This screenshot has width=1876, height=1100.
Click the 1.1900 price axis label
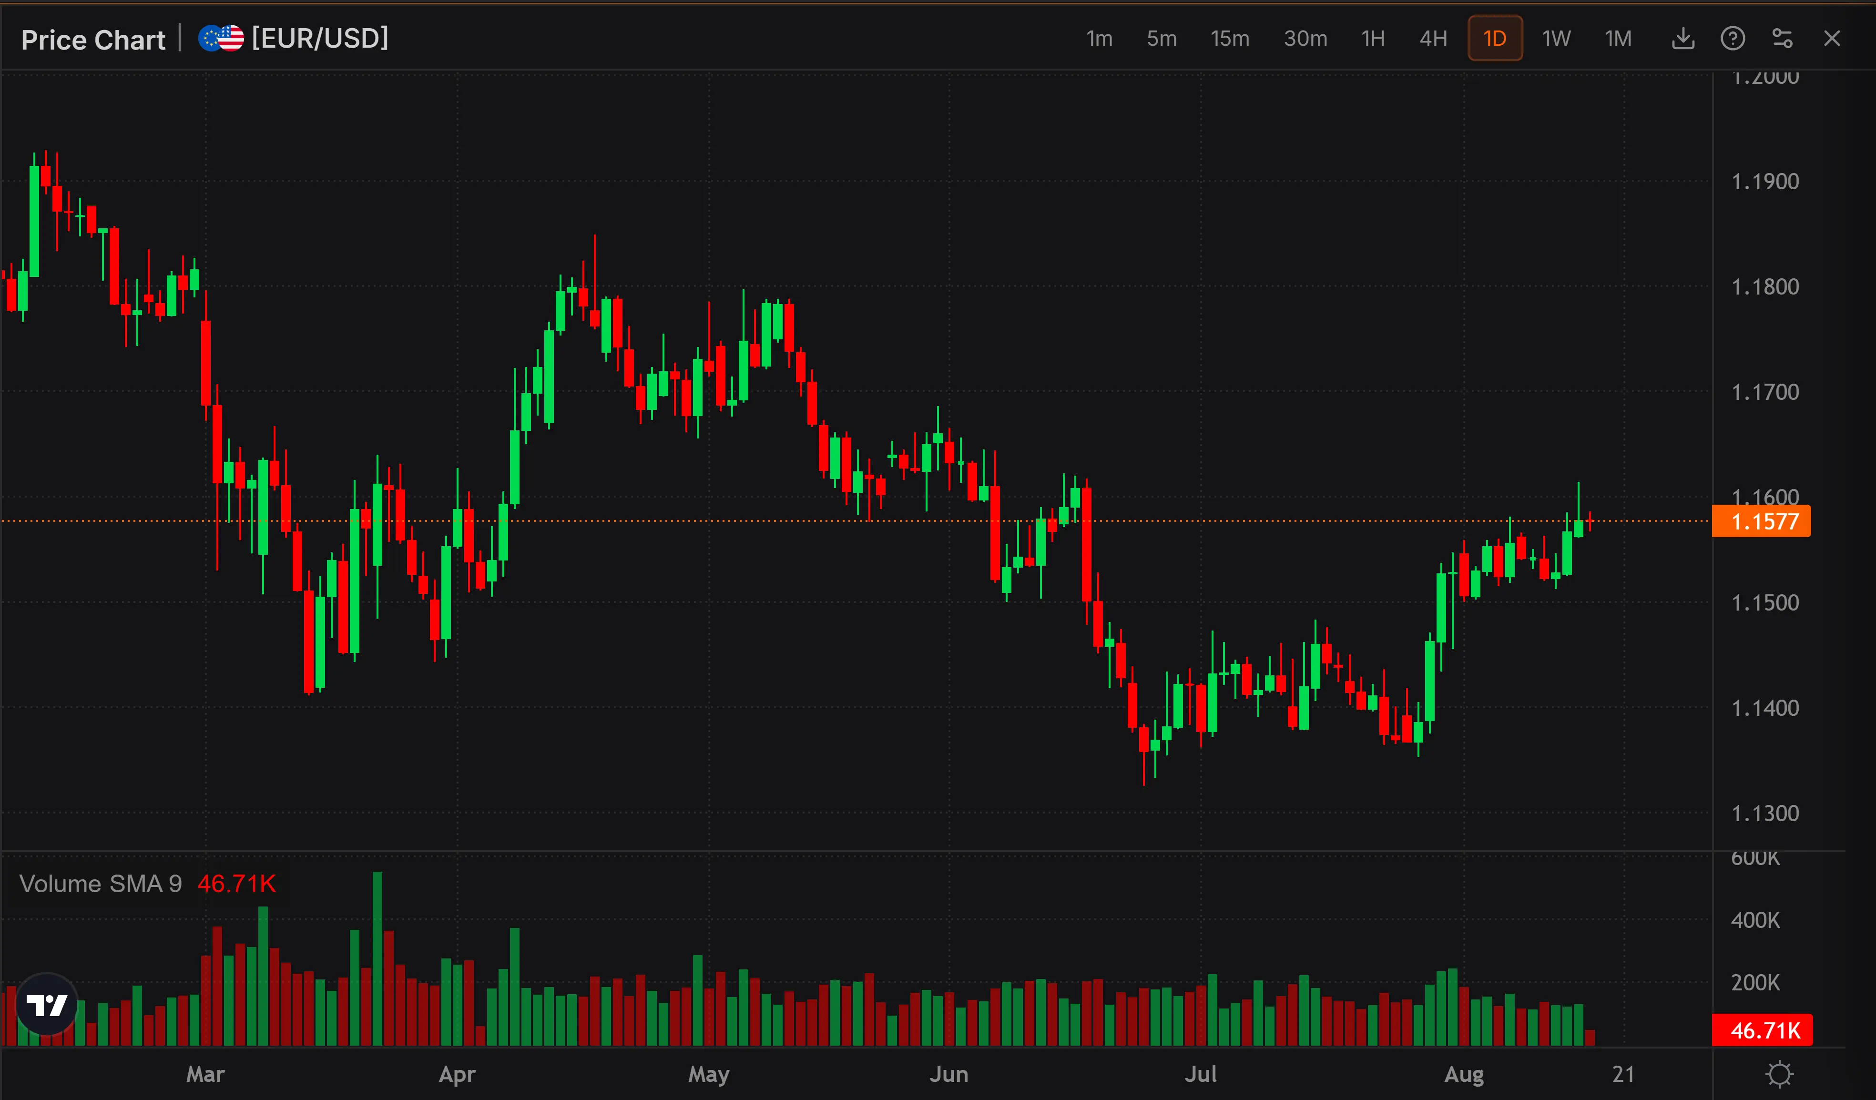pos(1765,181)
